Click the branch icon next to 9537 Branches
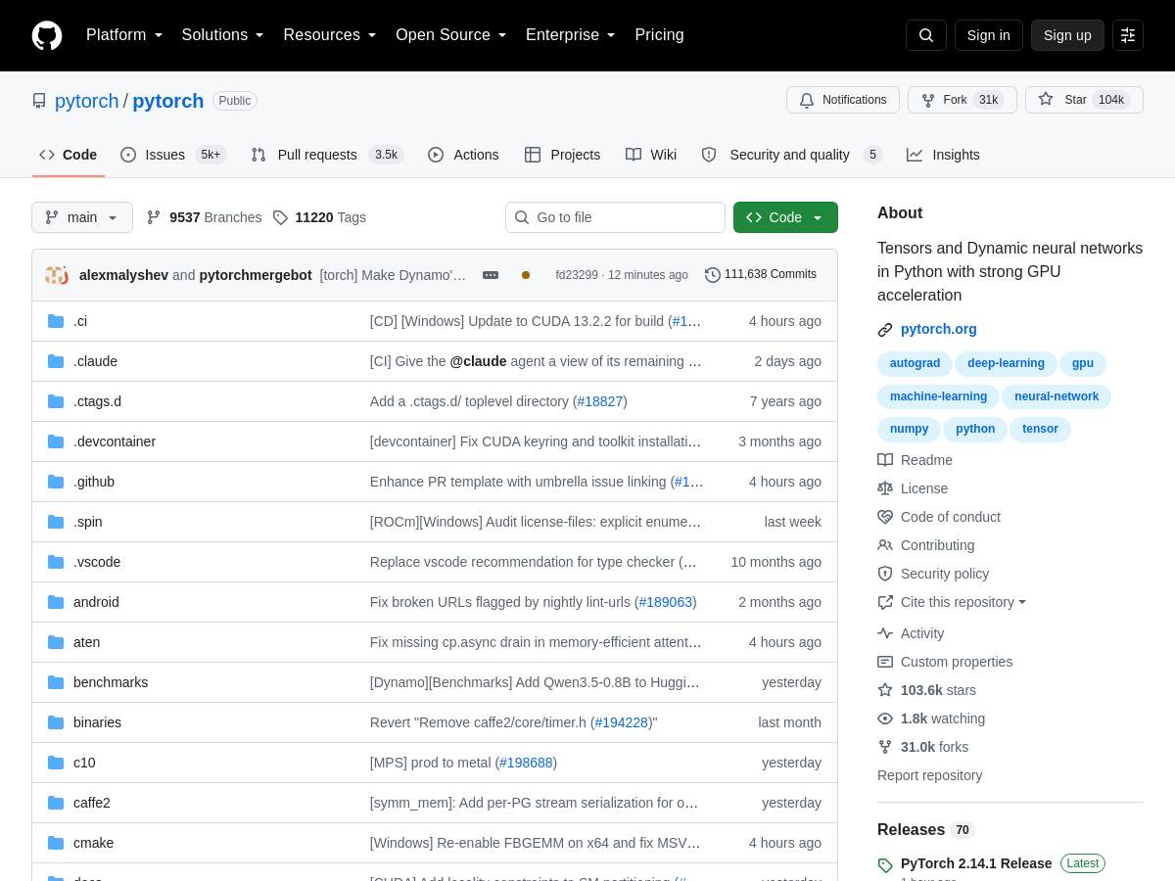1175x881 pixels. 154,217
